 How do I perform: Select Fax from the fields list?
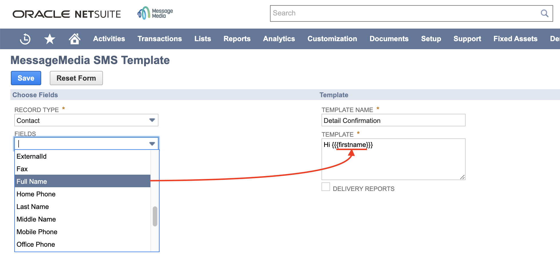[x=83, y=169]
